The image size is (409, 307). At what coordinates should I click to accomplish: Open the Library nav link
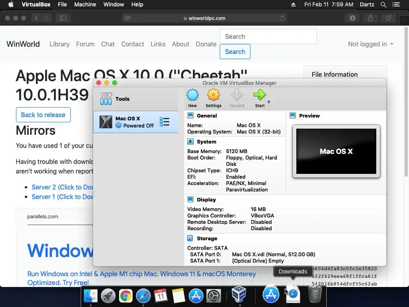click(x=60, y=44)
